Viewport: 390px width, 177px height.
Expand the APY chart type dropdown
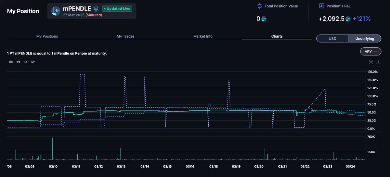370,51
